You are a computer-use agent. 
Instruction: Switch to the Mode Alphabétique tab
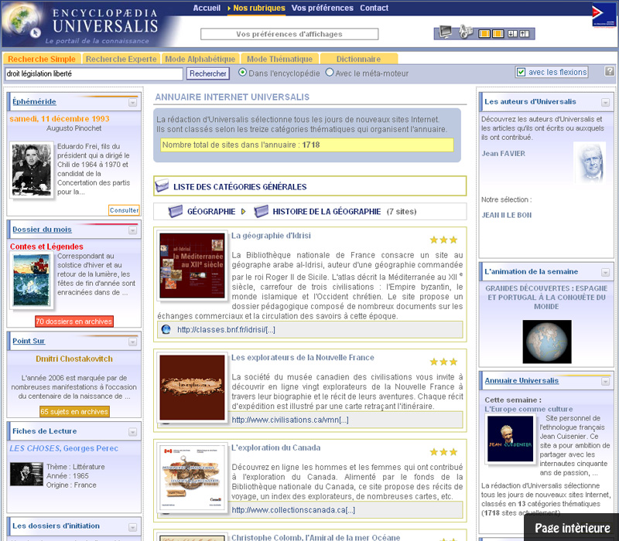click(200, 59)
